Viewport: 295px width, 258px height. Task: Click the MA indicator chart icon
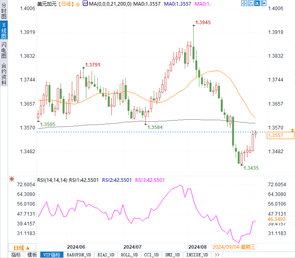85,3
